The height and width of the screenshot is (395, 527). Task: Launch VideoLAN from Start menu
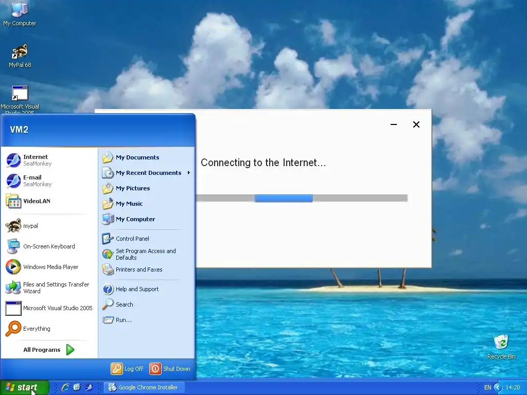coord(49,201)
